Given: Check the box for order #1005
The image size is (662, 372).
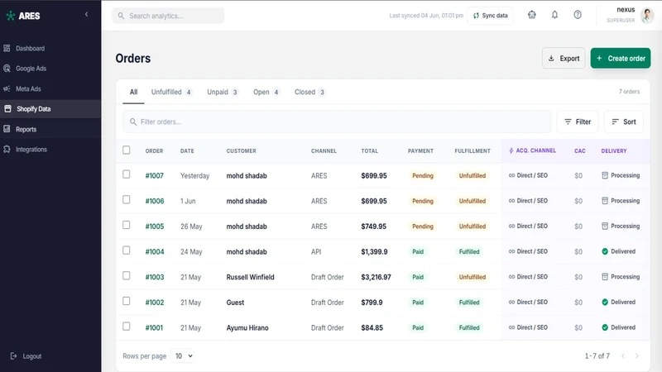Looking at the screenshot, I should click(127, 225).
